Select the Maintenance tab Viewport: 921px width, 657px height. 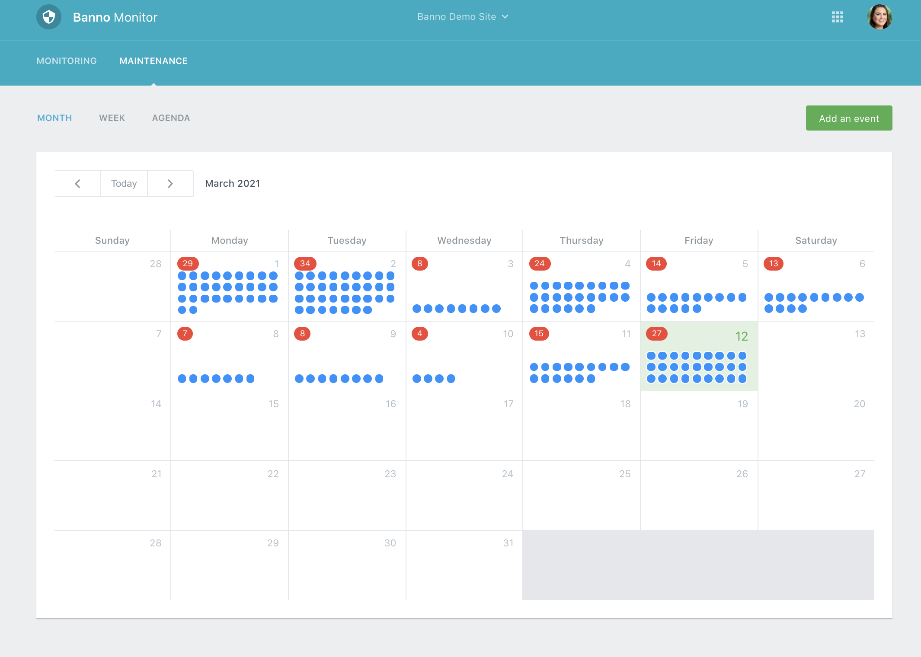[x=153, y=61]
